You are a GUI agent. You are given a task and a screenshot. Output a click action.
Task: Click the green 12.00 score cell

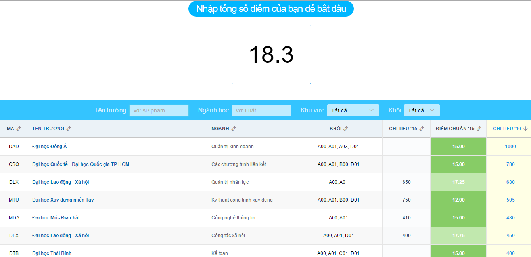[458, 200]
